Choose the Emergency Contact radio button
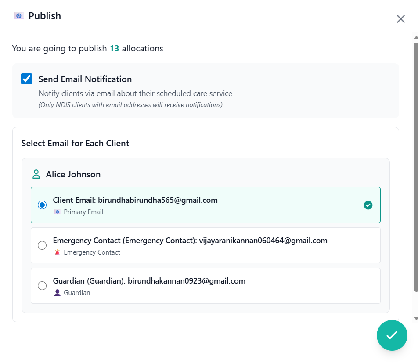Screen dimensions: 418x363 pyautogui.click(x=42, y=245)
